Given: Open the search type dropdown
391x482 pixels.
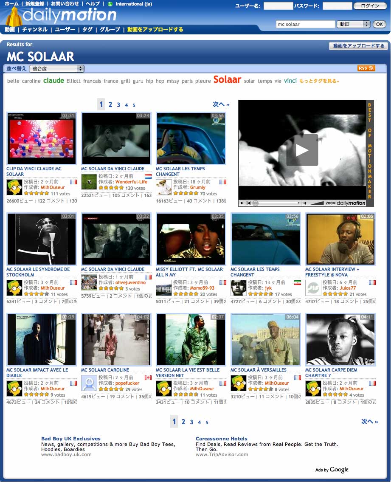Looking at the screenshot, I should point(353,24).
